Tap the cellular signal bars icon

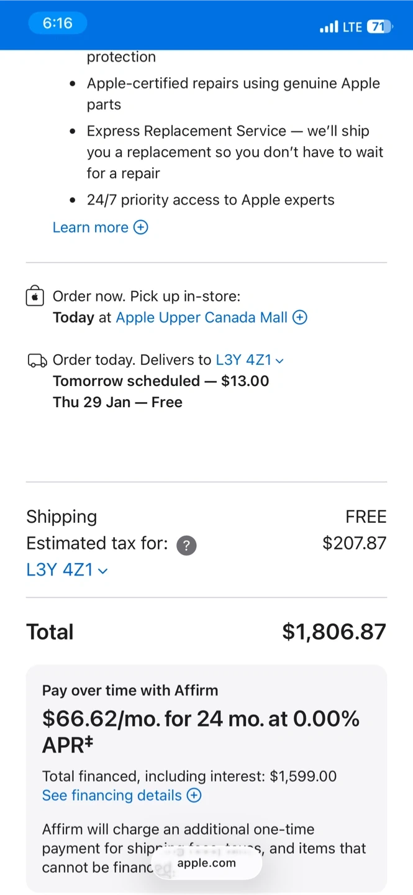click(329, 27)
